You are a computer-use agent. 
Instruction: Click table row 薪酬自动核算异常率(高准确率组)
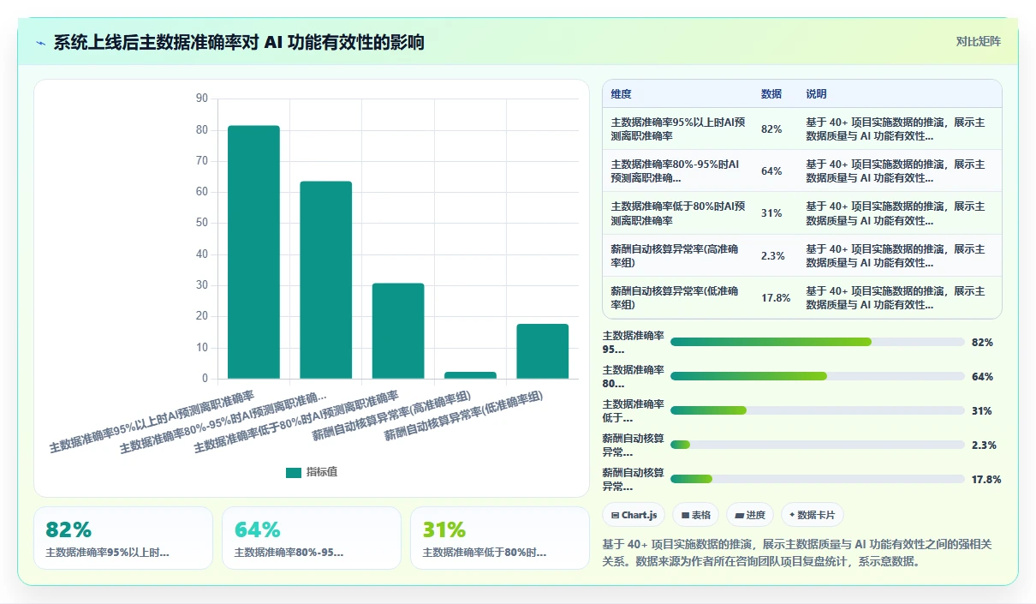(802, 255)
